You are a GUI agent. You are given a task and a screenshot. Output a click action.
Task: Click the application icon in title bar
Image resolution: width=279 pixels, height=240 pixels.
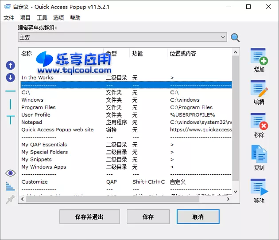tap(7, 7)
